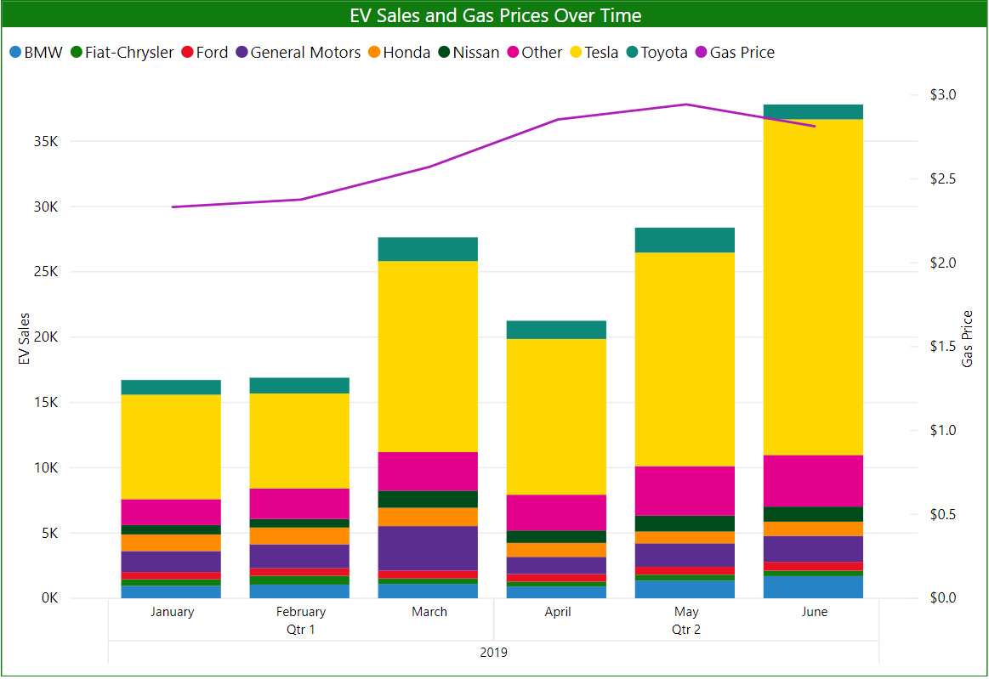This screenshot has height=679, width=989.
Task: Click the yellow Tesla segment in June bar
Action: 814,287
